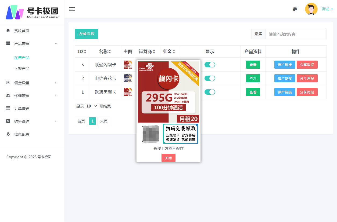The height and width of the screenshot is (222, 337).
Task: Click the 靓闪卡 poster image
Action: (x=168, y=92)
